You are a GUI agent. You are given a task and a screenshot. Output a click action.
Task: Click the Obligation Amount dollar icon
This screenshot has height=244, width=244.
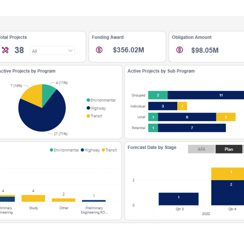tap(180, 50)
